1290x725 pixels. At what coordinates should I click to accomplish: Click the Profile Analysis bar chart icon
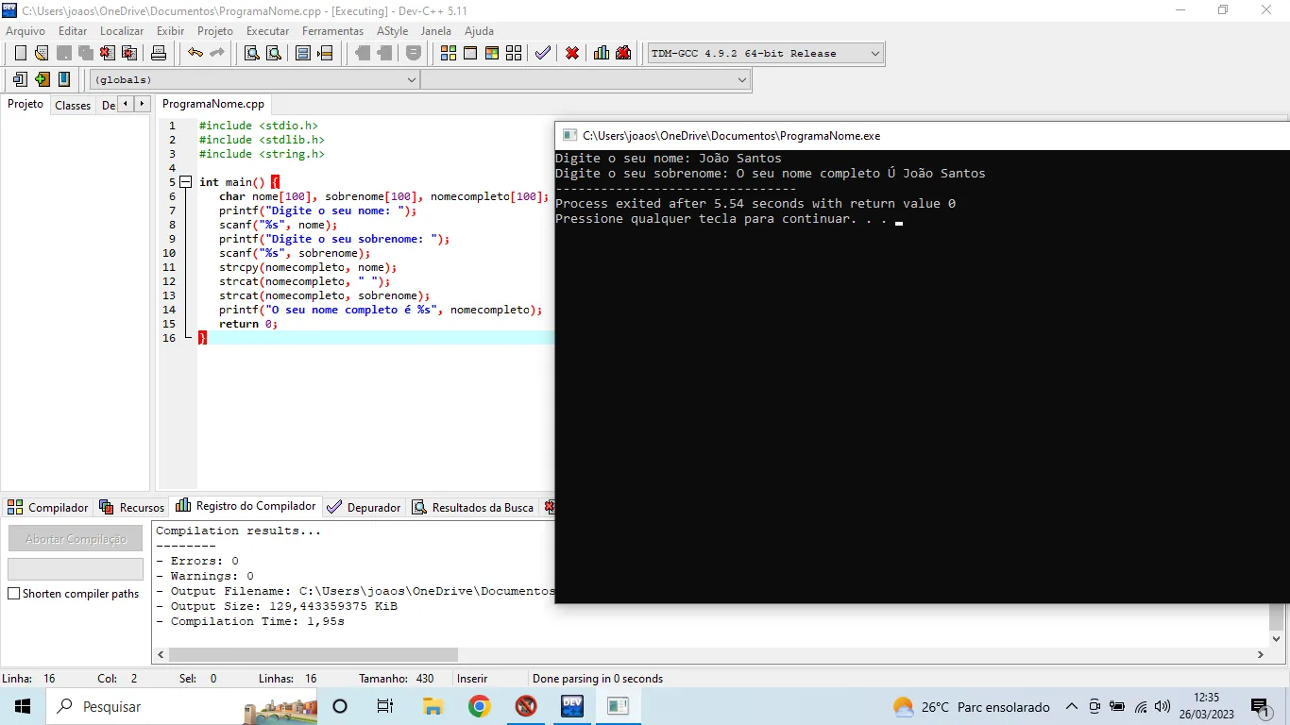point(602,53)
